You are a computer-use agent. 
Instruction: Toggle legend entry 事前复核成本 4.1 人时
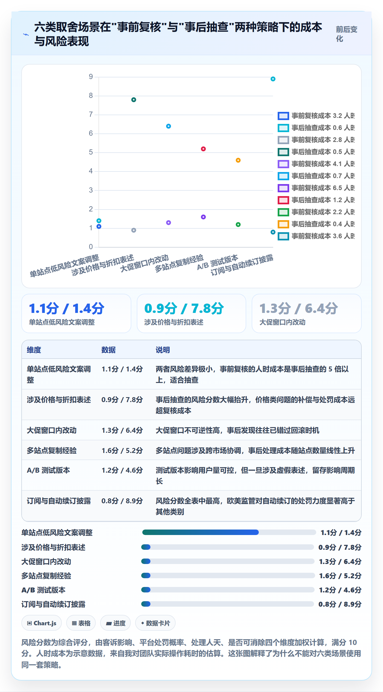(316, 164)
